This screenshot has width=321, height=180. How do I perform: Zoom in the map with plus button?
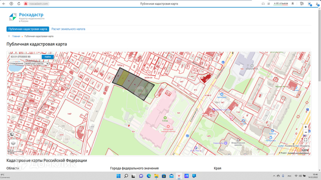tap(306, 127)
